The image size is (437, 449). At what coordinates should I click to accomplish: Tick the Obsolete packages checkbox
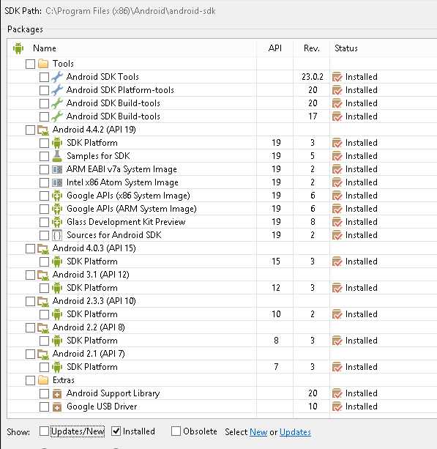pos(176,431)
